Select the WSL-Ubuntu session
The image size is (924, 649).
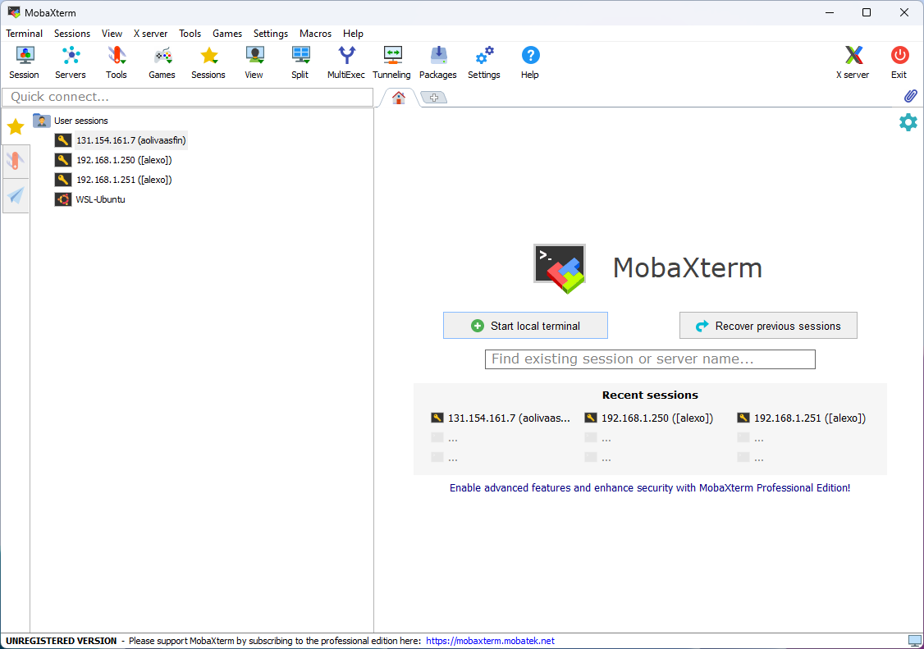tap(100, 199)
